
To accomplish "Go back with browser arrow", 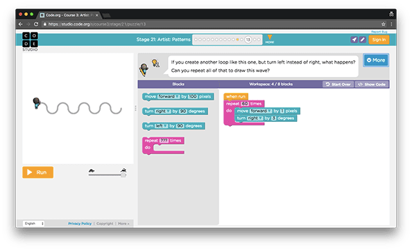I will click(x=21, y=24).
